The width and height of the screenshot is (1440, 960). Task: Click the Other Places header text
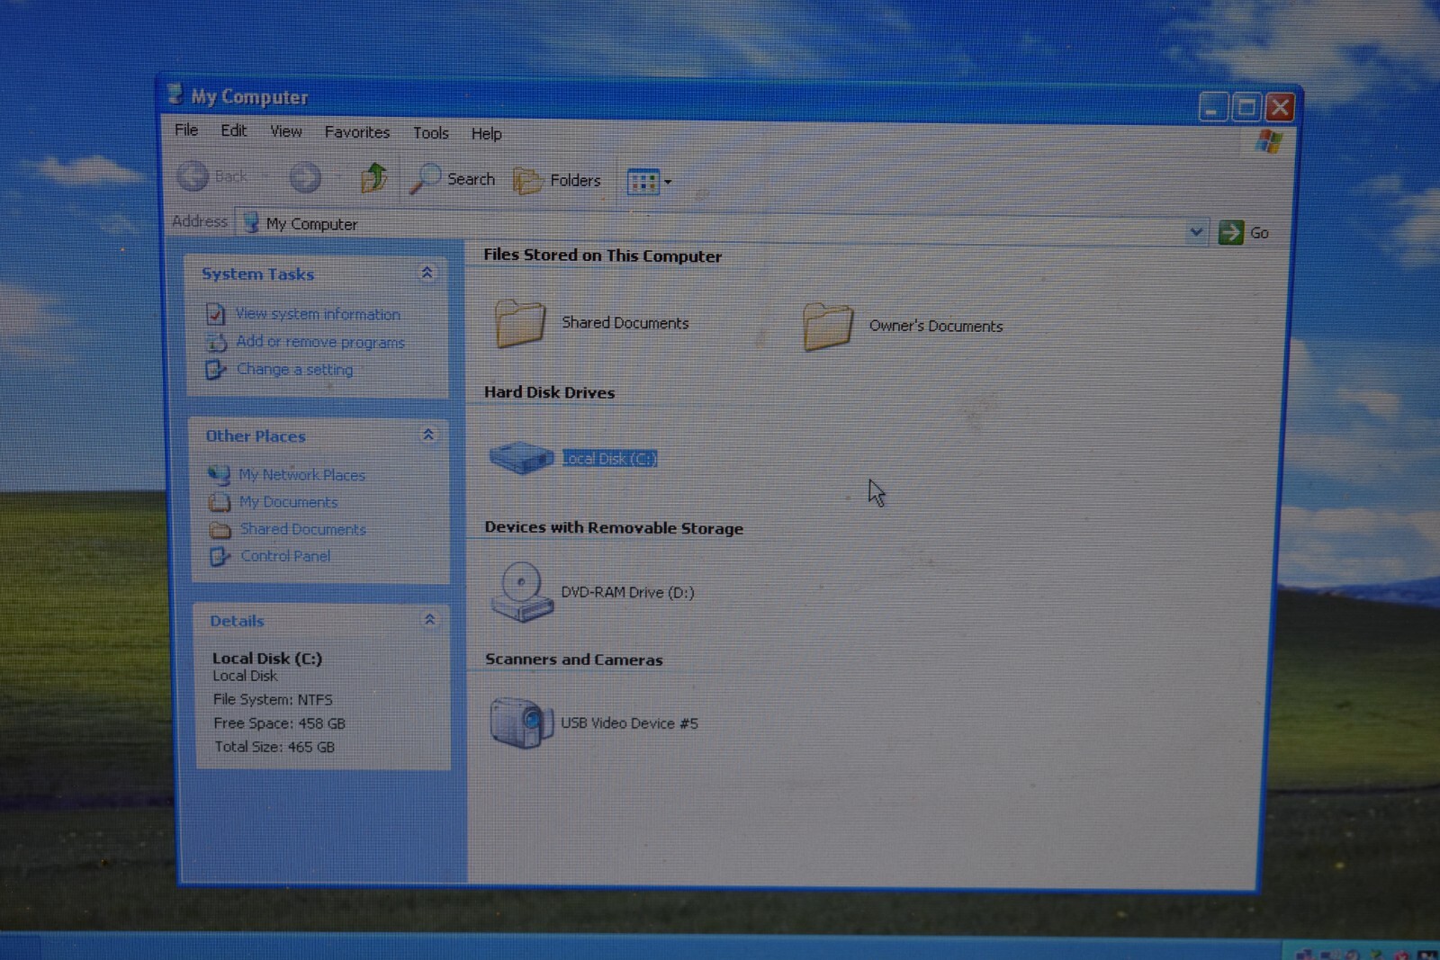(256, 436)
